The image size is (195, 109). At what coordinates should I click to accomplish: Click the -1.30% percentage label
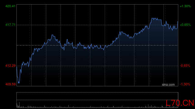[x=185, y=84]
